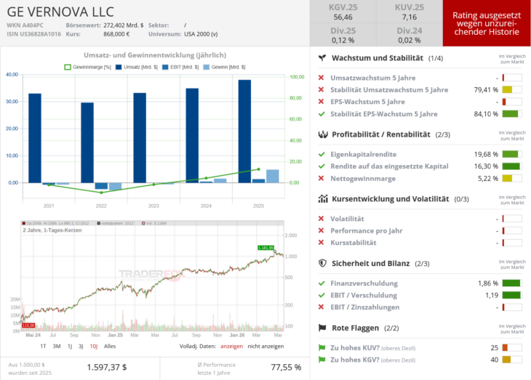Click the Umsatz- und Gewinnentwicklung (jährlich) chart title

(155, 54)
